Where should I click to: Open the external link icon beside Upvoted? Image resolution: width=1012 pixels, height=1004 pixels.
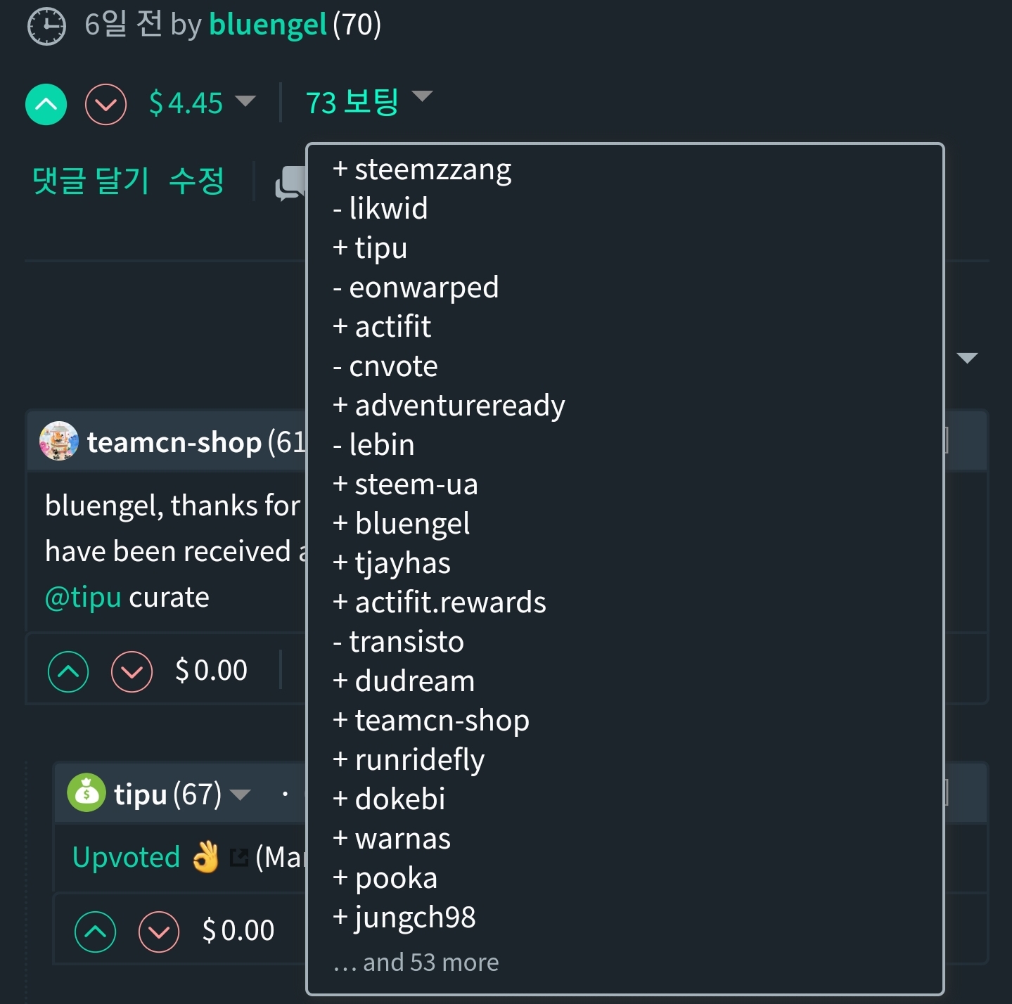pos(239,858)
